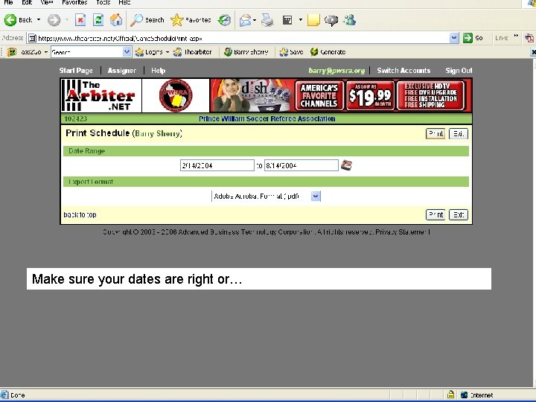
Task: Click the Generate toolbar item
Action: (328, 52)
